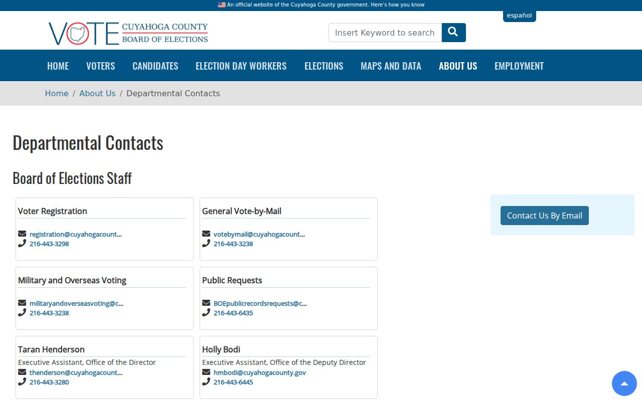
Task: Open registration@cuyahogacounty email link
Action: [x=76, y=234]
